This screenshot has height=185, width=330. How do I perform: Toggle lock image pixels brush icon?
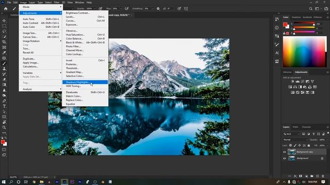[x=295, y=145]
